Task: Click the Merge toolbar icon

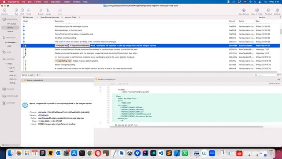Action: (x=48, y=10)
